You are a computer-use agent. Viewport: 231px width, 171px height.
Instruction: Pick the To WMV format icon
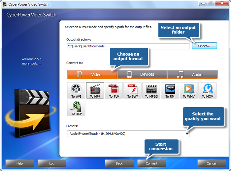click(x=189, y=90)
